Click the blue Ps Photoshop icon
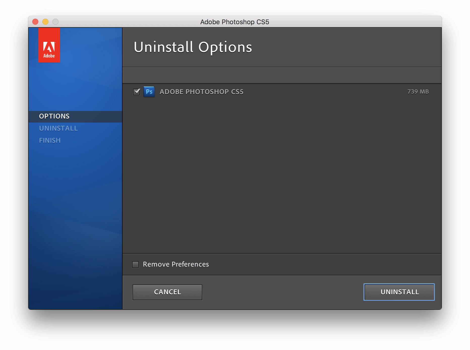 tap(149, 92)
